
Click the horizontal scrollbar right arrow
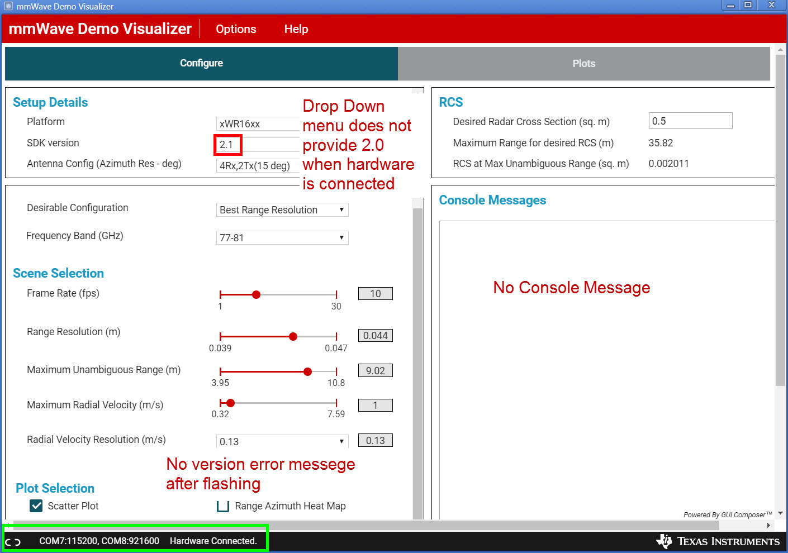pos(769,526)
